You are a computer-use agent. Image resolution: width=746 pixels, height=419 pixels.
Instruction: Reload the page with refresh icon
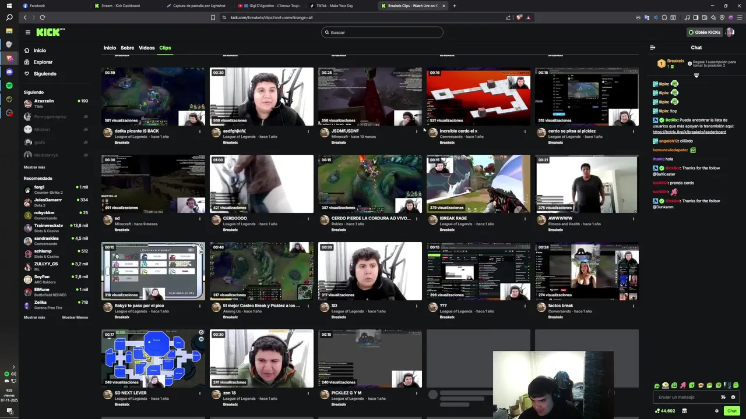[43, 17]
